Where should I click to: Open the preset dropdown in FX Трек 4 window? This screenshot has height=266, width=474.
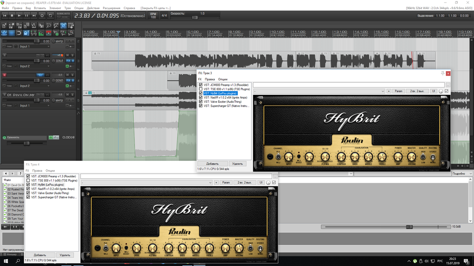click(147, 183)
